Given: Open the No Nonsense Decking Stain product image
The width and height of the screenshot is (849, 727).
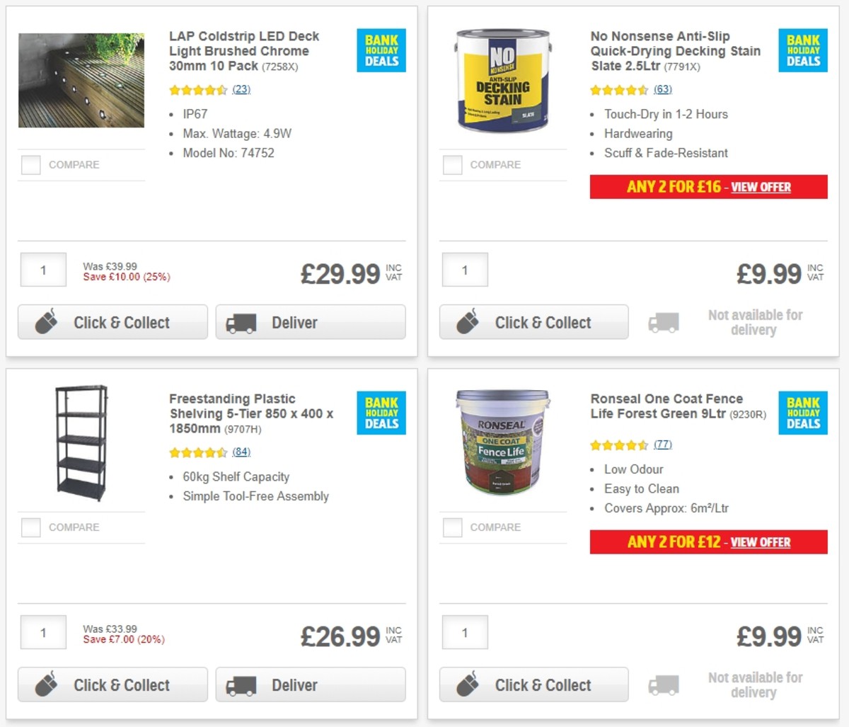Looking at the screenshot, I should pos(502,79).
